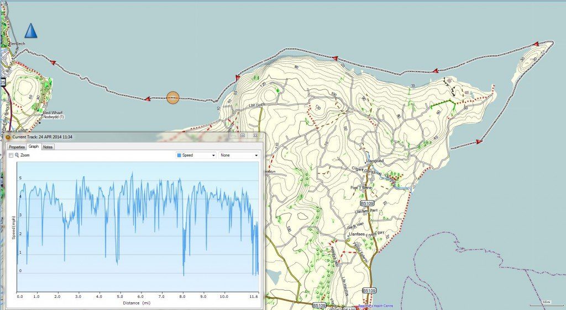Click the orange track icon in dialog title

[8, 137]
